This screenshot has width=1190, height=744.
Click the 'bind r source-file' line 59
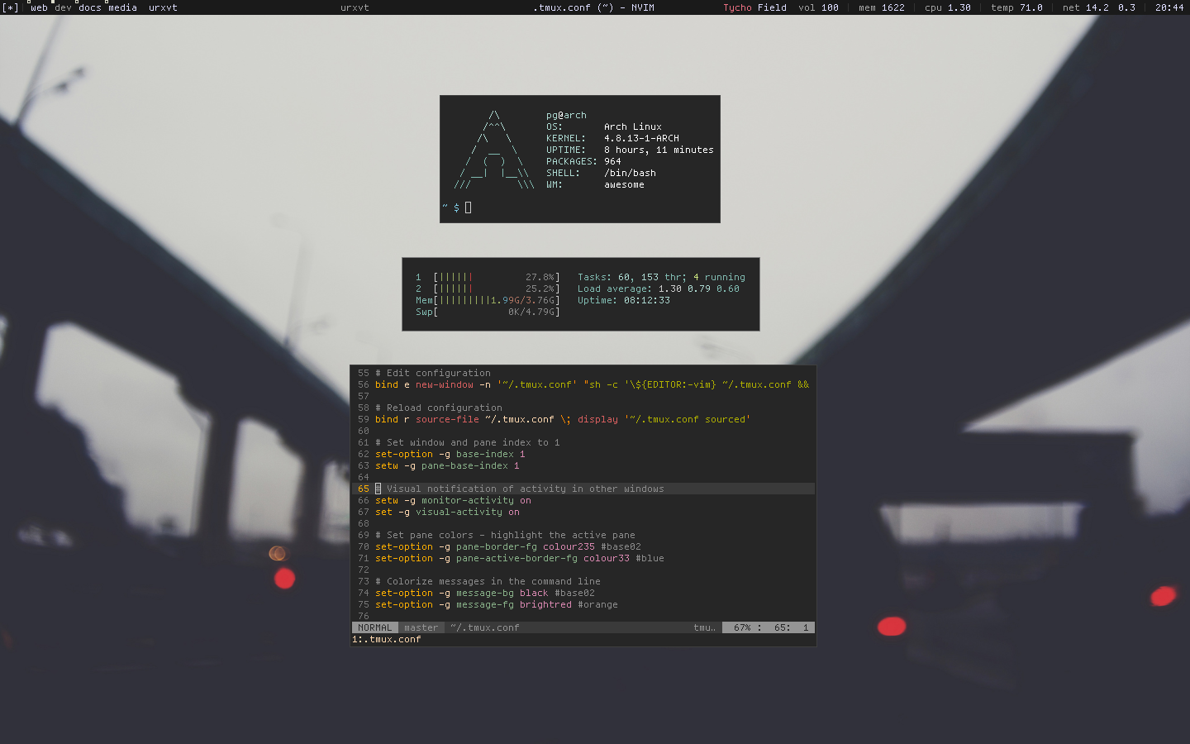tap(563, 419)
